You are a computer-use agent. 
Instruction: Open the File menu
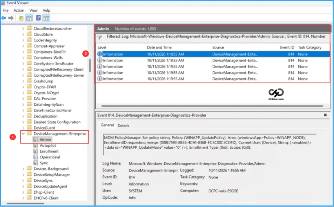coord(5,10)
